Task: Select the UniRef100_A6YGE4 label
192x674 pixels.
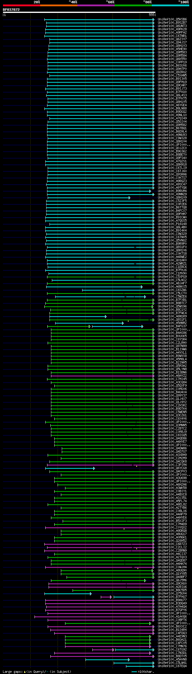Action: (172, 105)
